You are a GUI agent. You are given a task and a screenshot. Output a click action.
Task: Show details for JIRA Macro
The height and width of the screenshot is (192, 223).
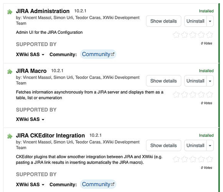click(163, 81)
